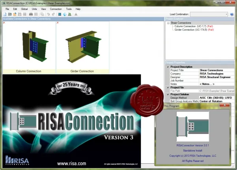This screenshot has width=237, height=170.
Task: Open the Units menu
Action: (34, 9)
